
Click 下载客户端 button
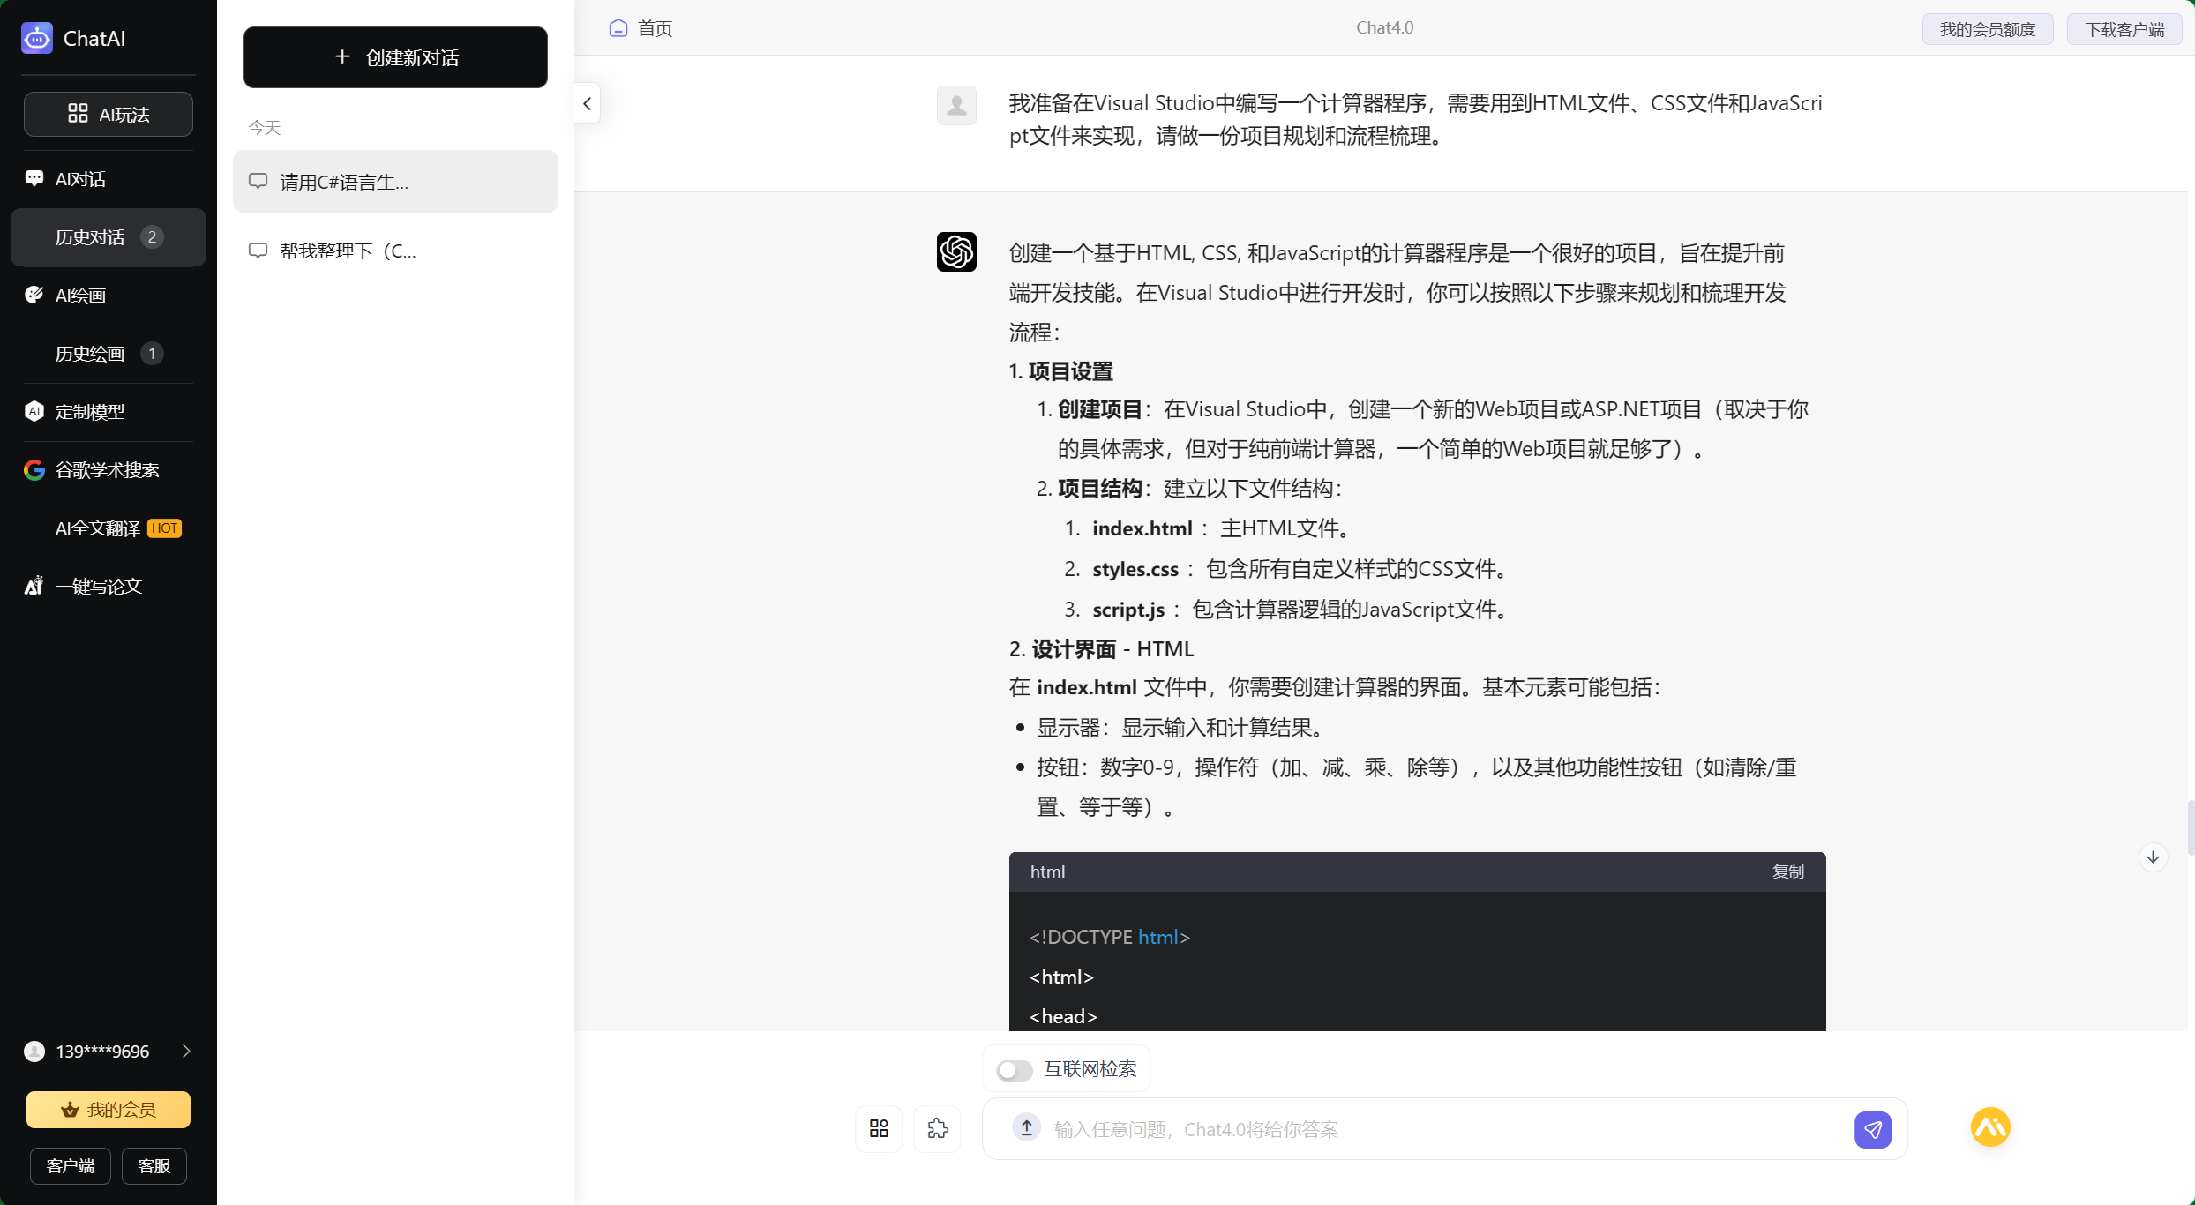pyautogui.click(x=2124, y=29)
